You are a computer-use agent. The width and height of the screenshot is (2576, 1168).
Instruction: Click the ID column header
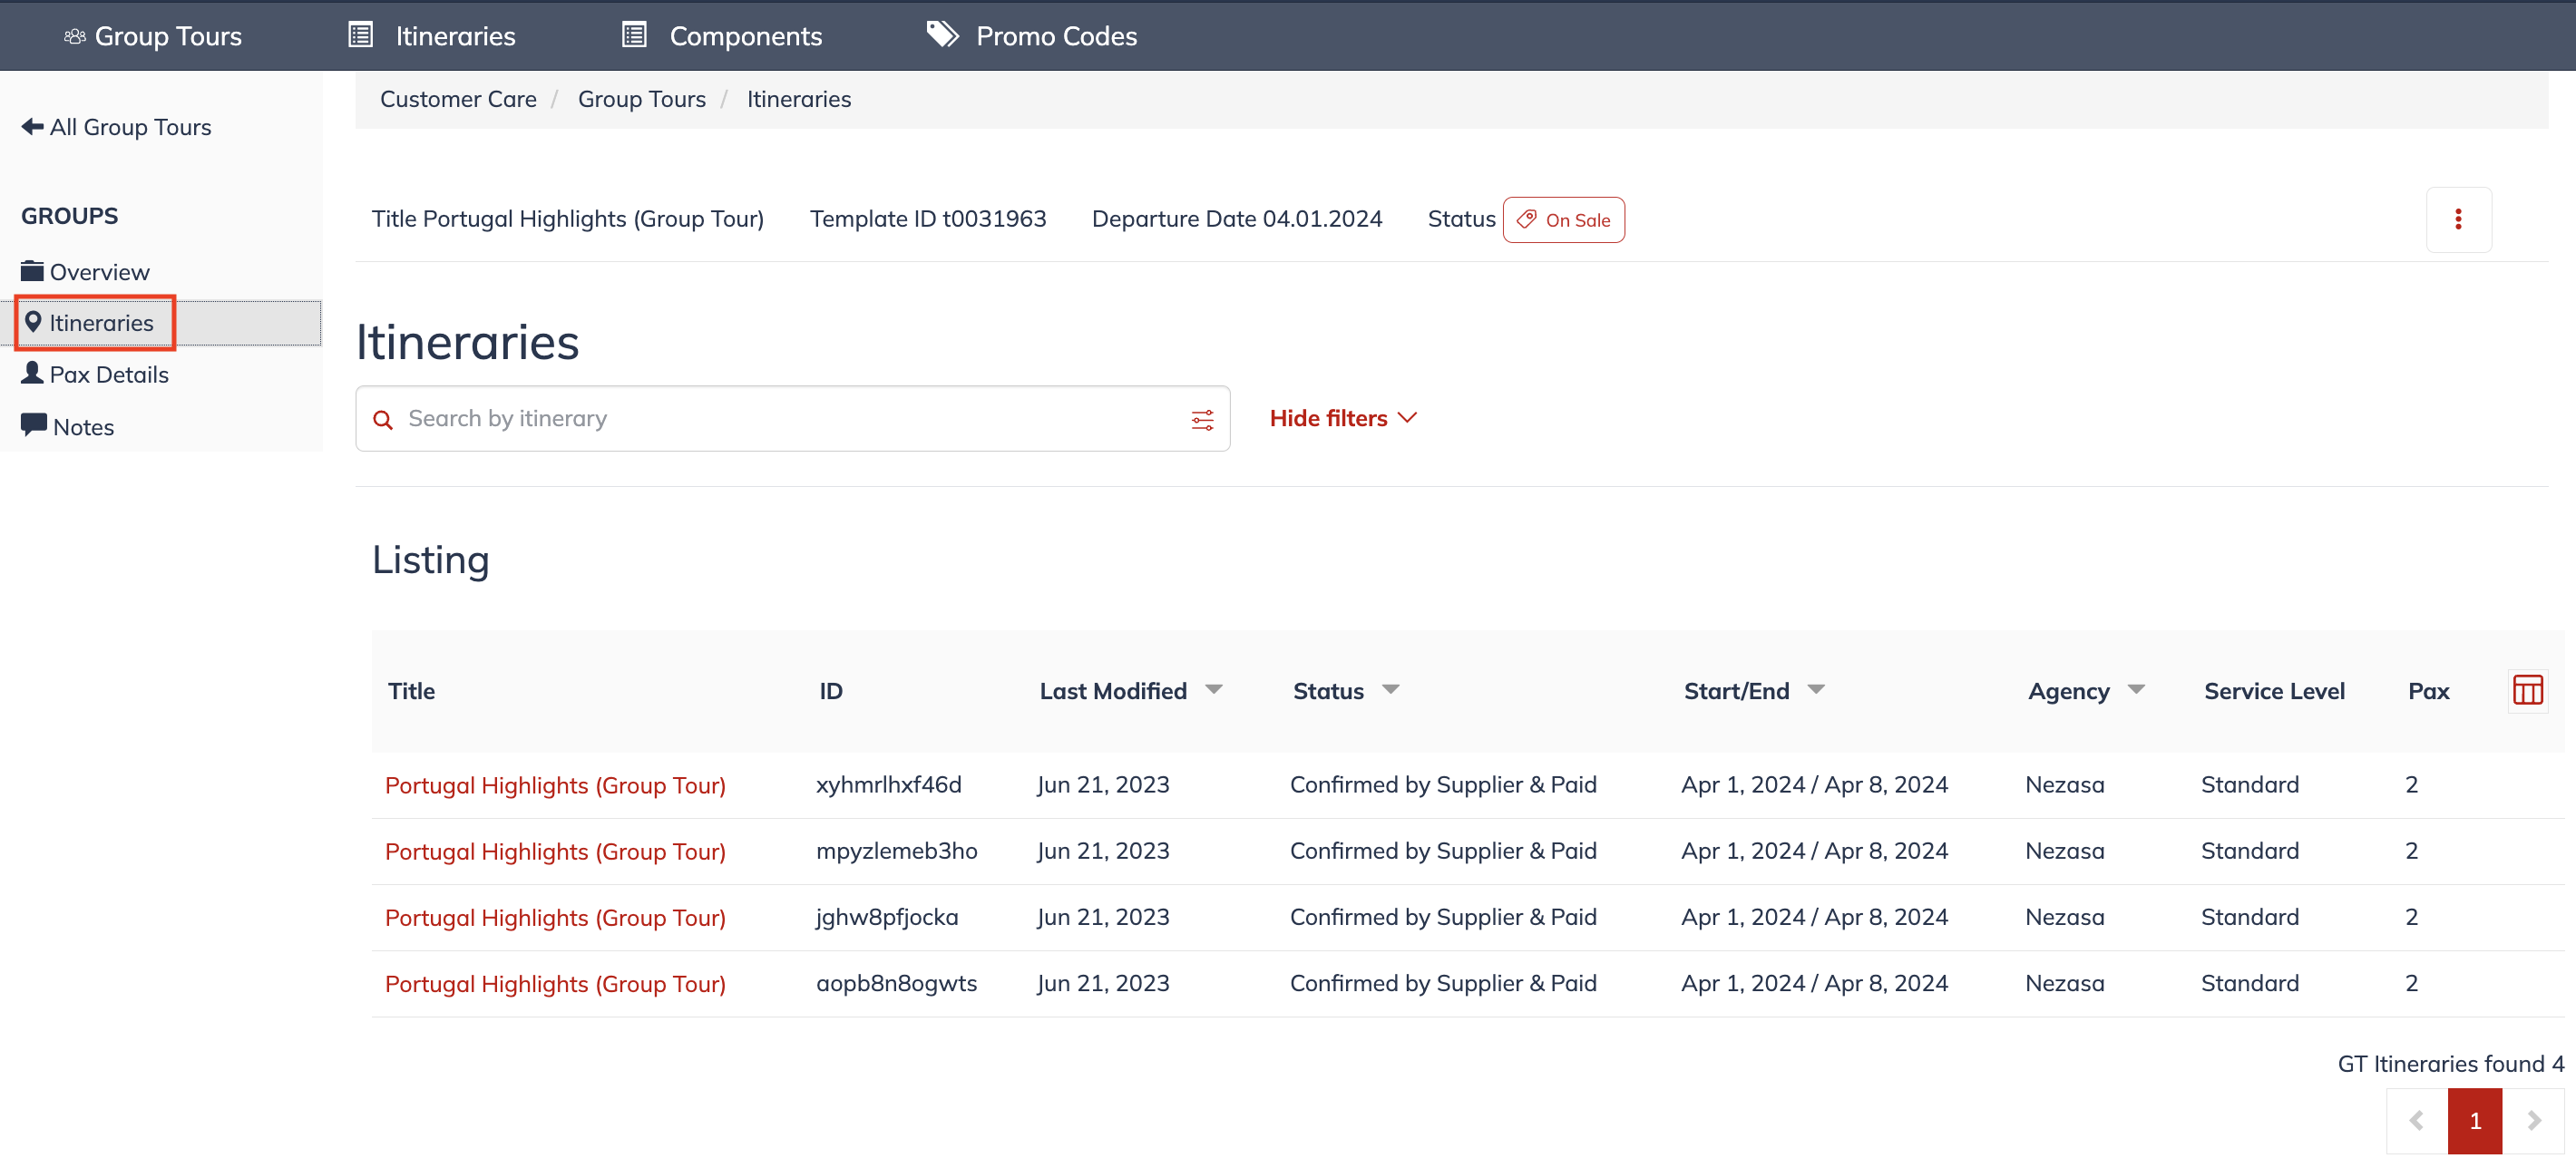[x=831, y=691]
